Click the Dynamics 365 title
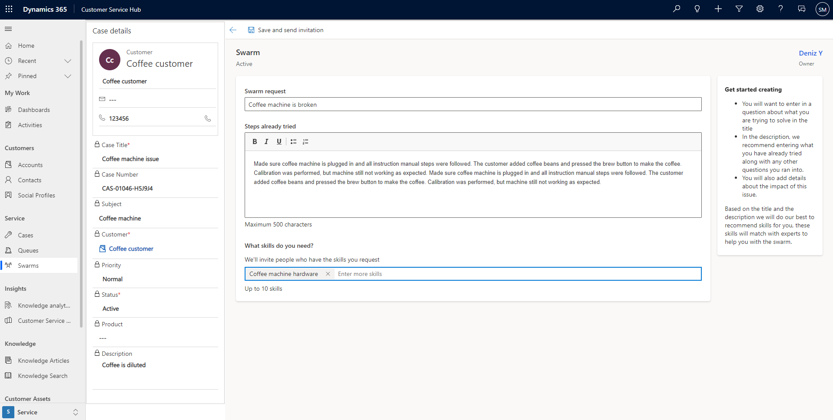The width and height of the screenshot is (833, 420). (45, 10)
